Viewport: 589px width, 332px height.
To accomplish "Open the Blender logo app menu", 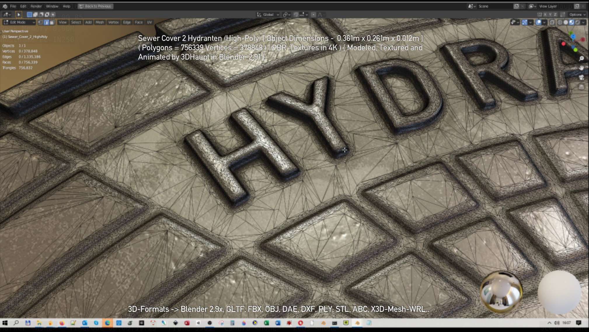I will pyautogui.click(x=5, y=6).
